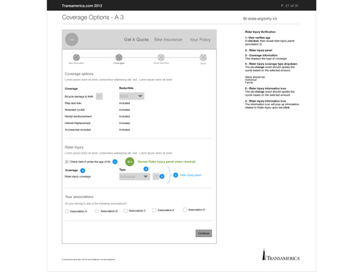Click help icon beside Bicycle damage & theft
The height and width of the screenshot is (272, 363).
[x=99, y=96]
